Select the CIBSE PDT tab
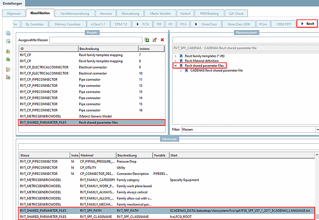The image size is (319, 220). coord(283,24)
